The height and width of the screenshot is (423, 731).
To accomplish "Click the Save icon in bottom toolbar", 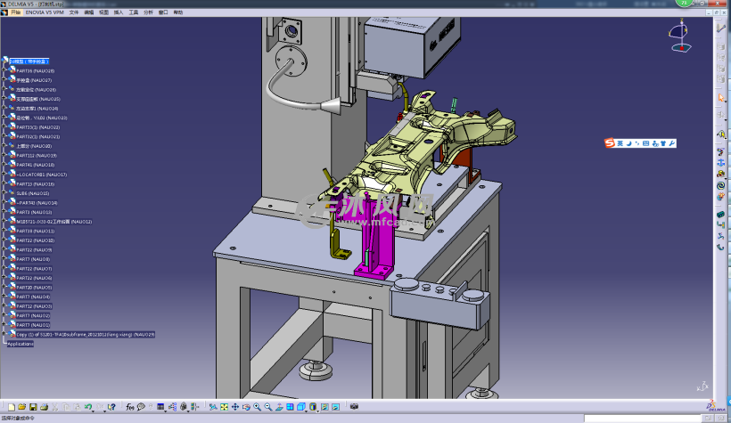I will (x=32, y=407).
